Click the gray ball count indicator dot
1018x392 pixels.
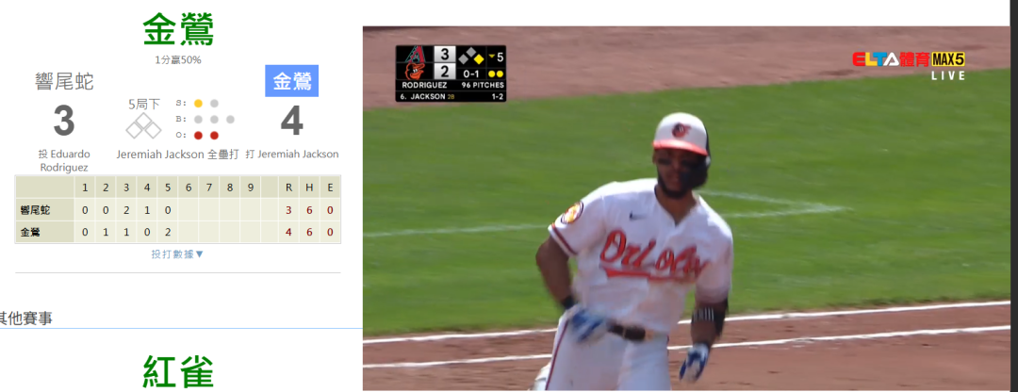pyautogui.click(x=199, y=120)
